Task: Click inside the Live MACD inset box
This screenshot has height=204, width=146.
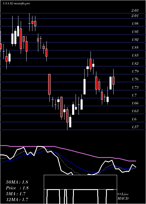Action: point(80,189)
